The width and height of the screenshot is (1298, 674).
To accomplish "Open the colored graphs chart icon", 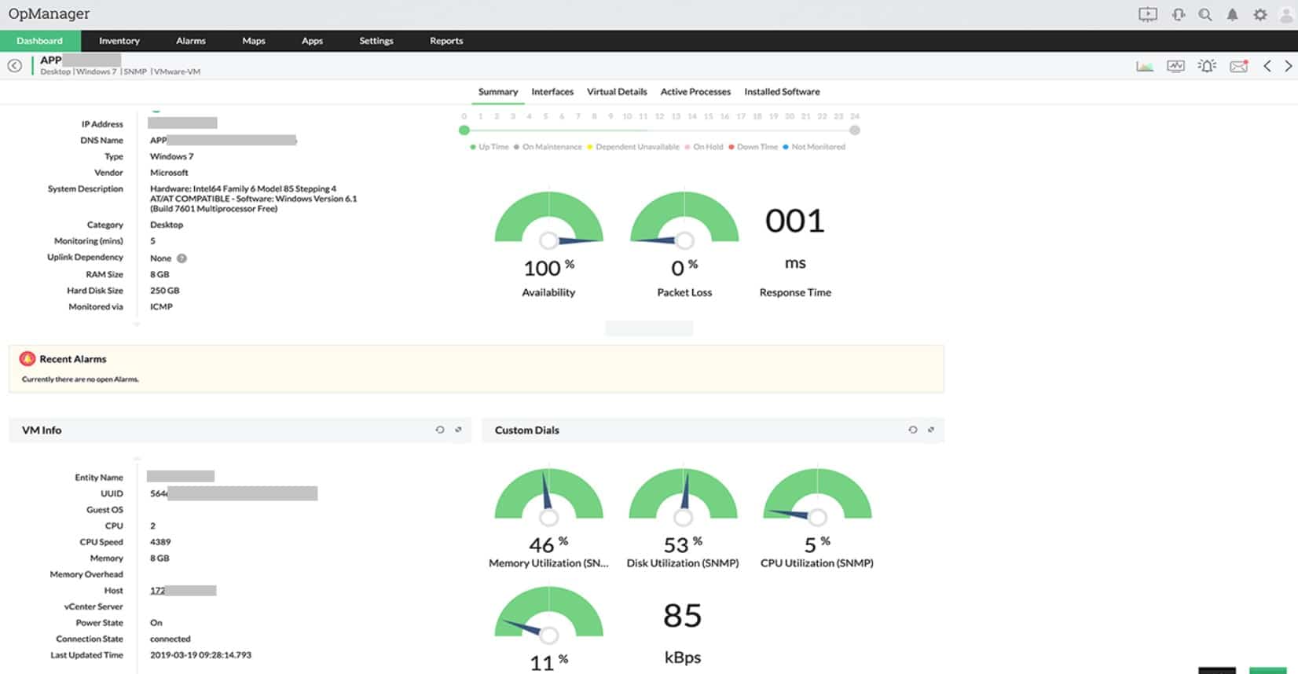I will (1145, 66).
